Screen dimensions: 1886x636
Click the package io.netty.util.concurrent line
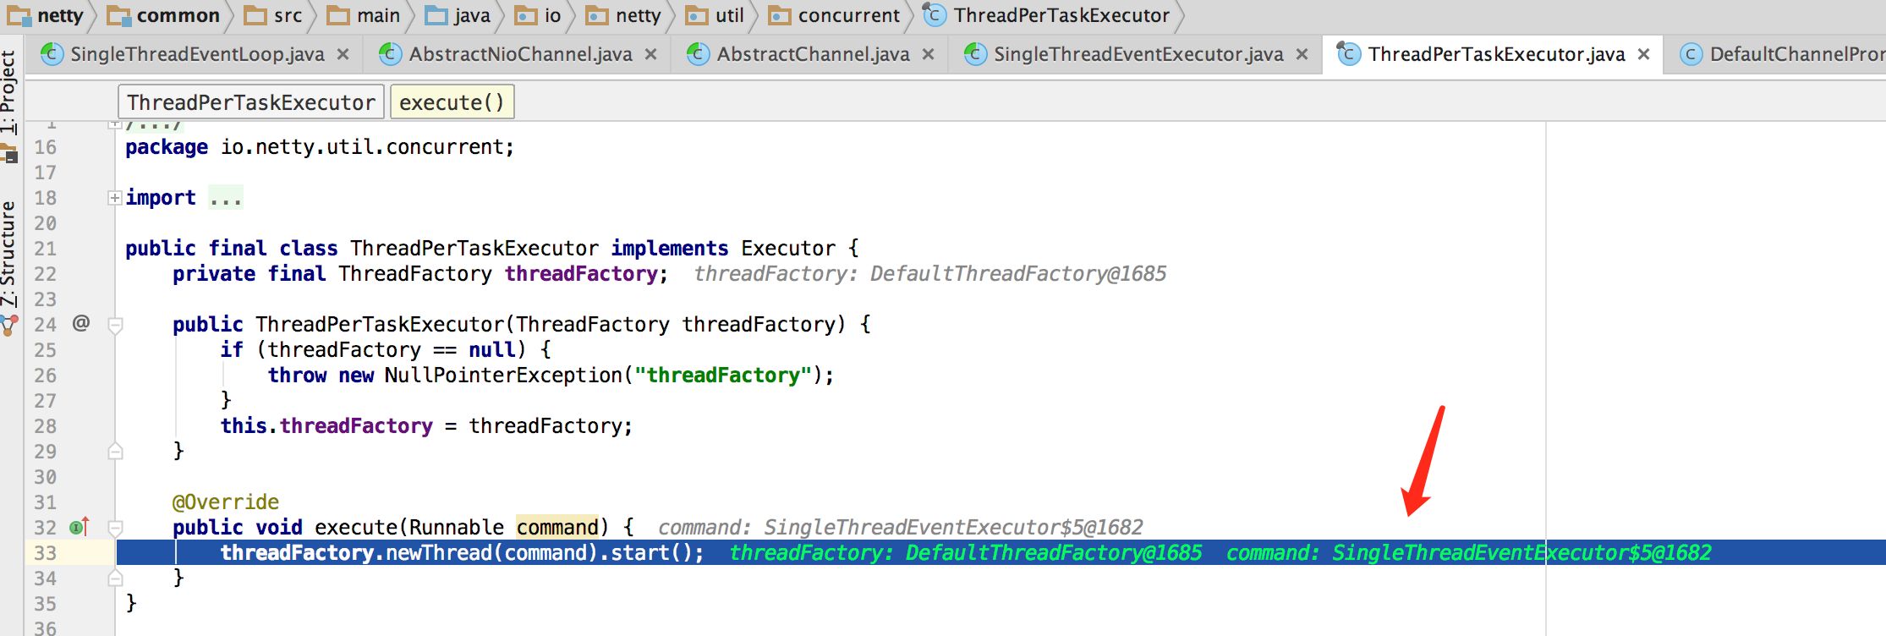coord(320,147)
